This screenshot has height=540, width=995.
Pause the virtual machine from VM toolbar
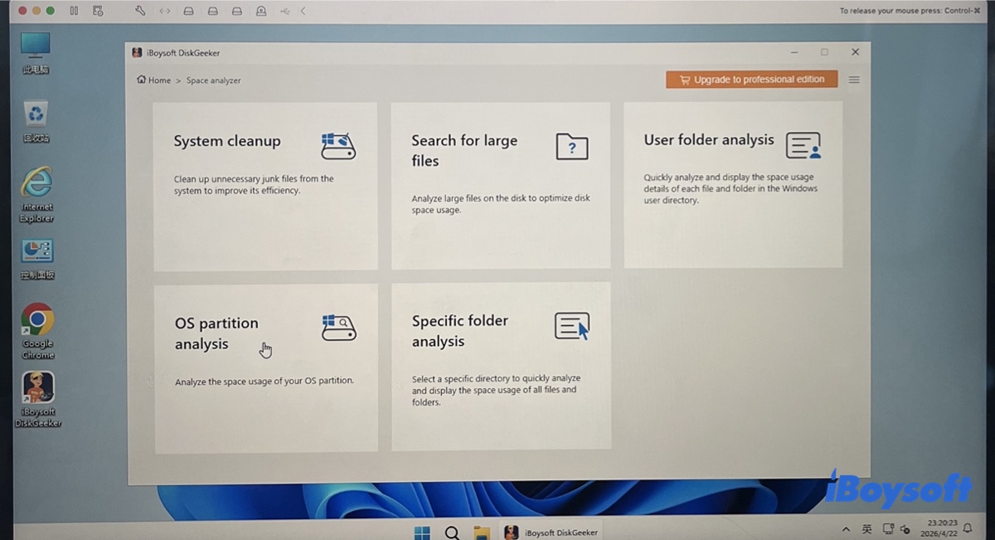point(74,11)
